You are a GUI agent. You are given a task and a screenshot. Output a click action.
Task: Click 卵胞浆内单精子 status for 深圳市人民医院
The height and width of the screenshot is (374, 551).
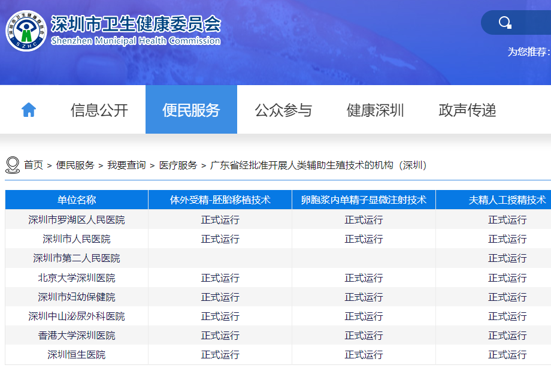pyautogui.click(x=364, y=239)
